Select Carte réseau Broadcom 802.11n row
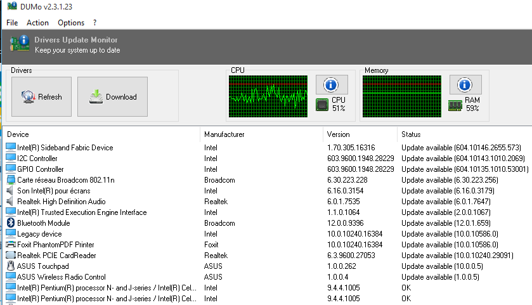The height and width of the screenshot is (305, 532). 267,180
